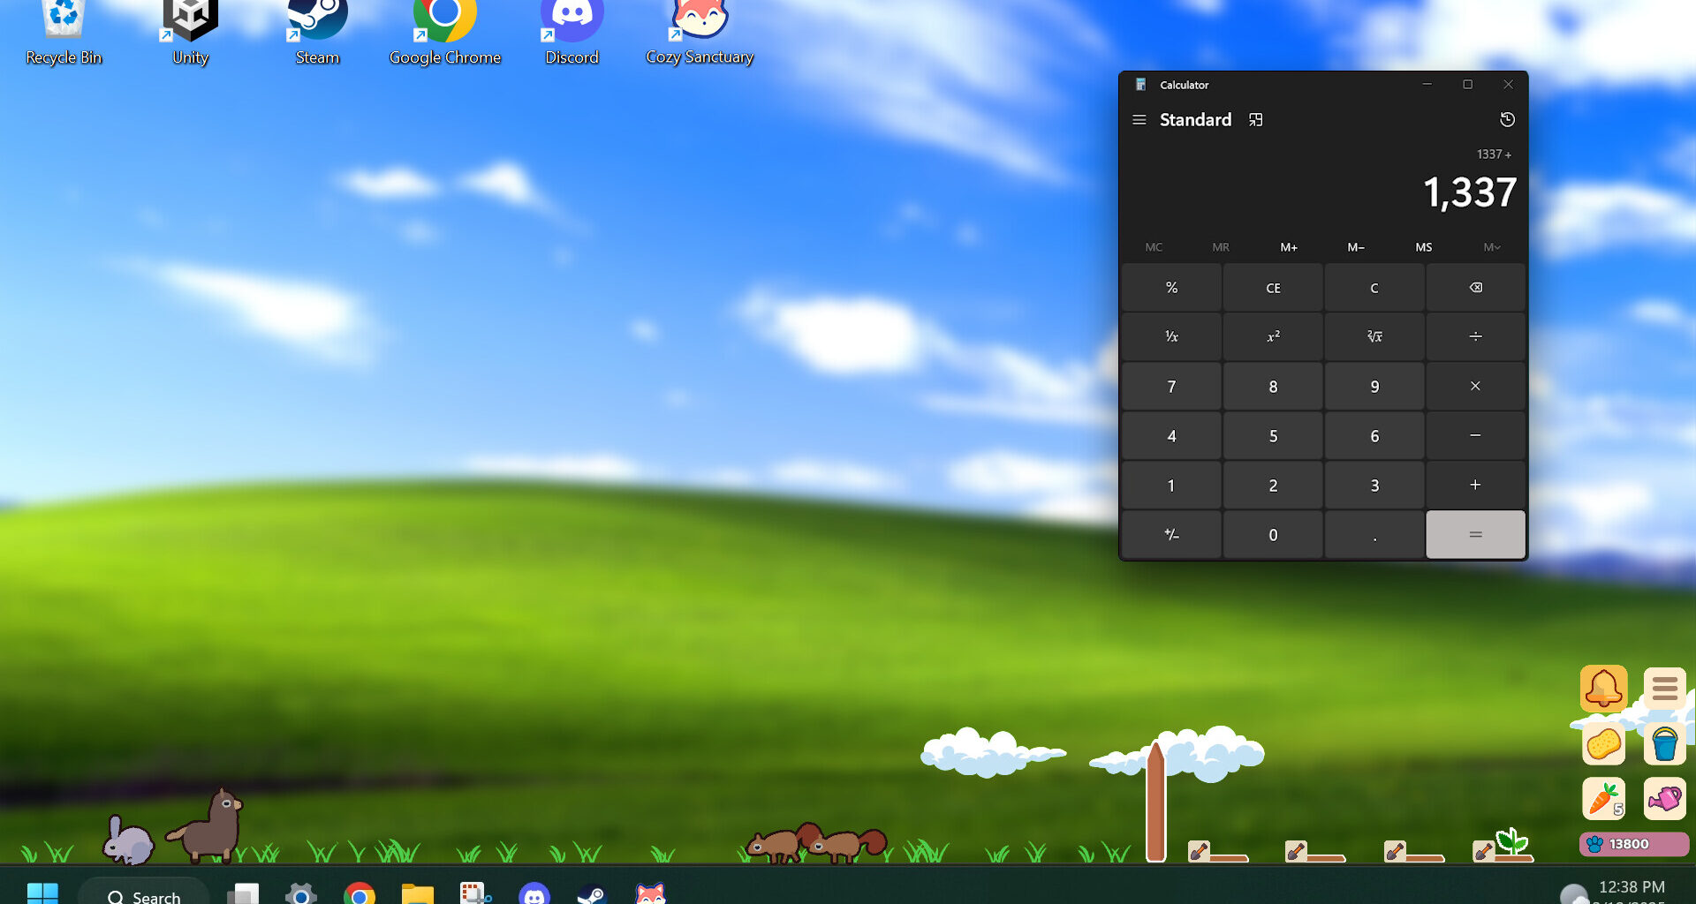Click the shovel icon beside the sprouting plant
Image resolution: width=1696 pixels, height=904 pixels.
pyautogui.click(x=1484, y=851)
